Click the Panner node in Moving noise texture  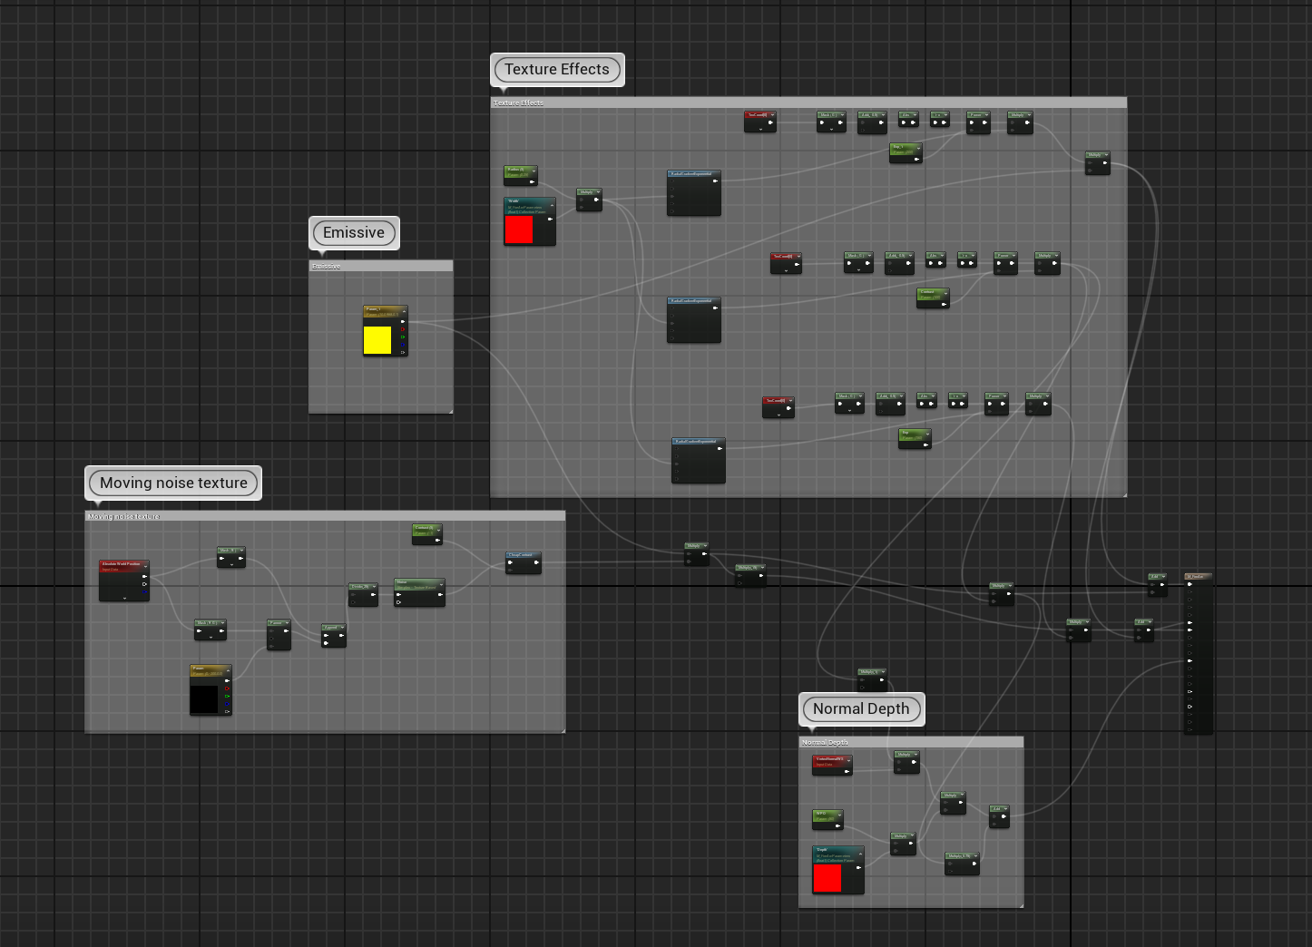point(279,635)
